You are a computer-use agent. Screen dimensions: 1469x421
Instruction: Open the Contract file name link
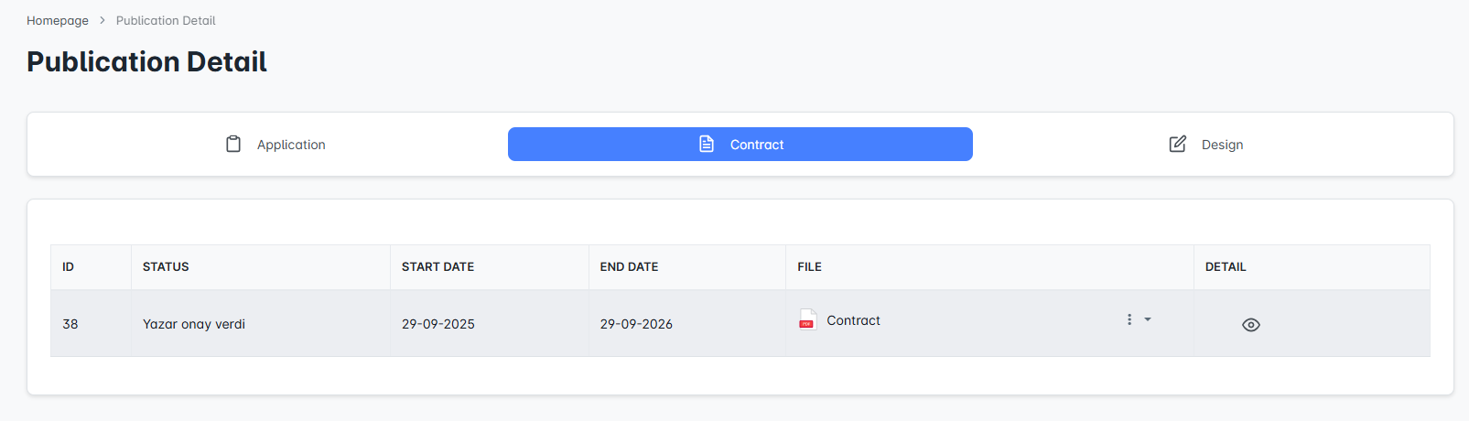point(853,320)
